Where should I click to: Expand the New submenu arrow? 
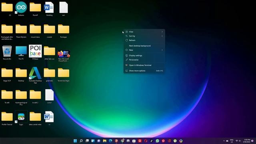pos(162,50)
